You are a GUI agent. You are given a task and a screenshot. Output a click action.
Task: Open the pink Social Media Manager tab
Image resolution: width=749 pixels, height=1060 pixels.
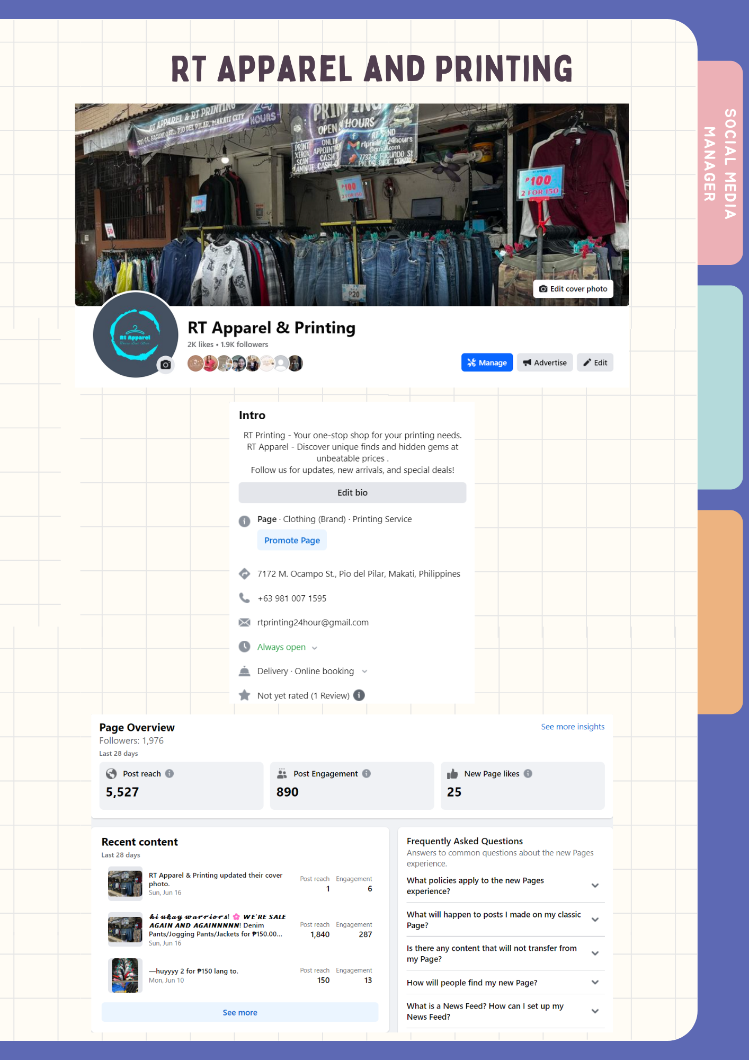[x=720, y=163]
